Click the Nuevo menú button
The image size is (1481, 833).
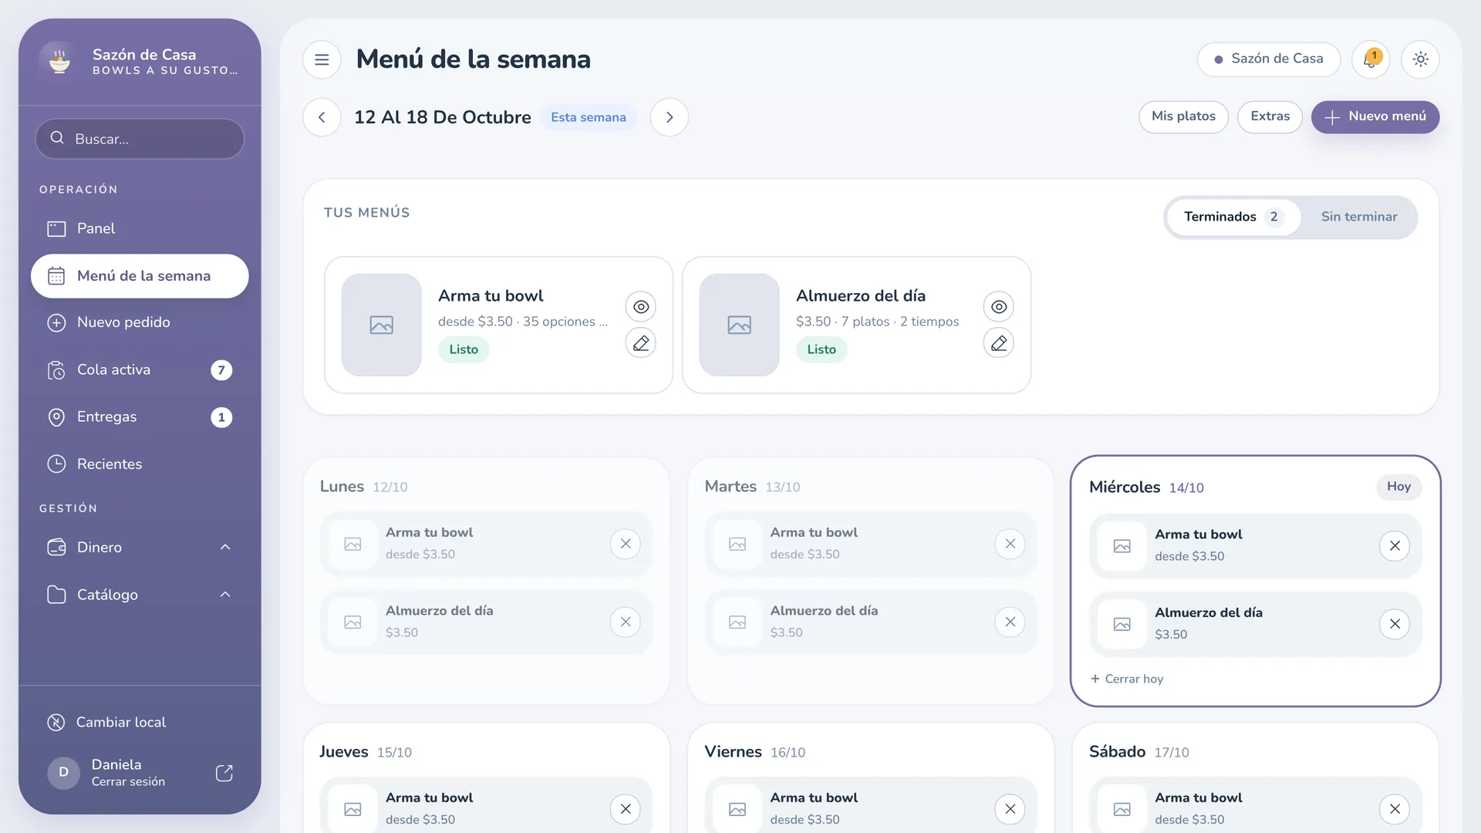point(1375,117)
